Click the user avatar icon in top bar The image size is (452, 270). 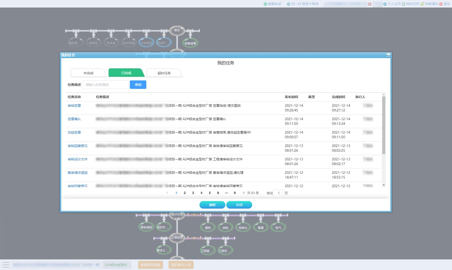(370, 4)
